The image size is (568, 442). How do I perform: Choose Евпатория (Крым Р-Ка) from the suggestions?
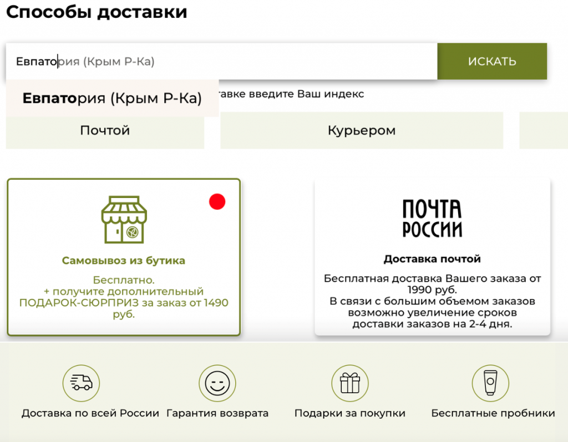tap(112, 99)
